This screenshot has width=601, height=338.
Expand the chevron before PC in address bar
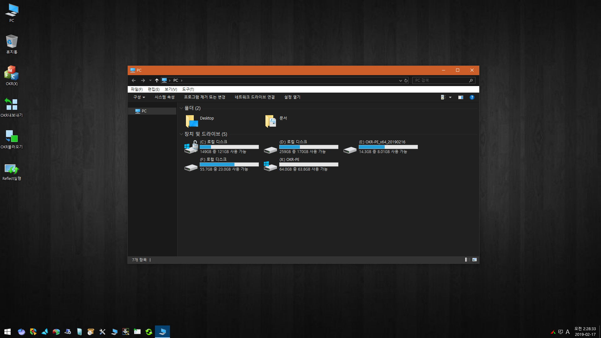point(170,80)
